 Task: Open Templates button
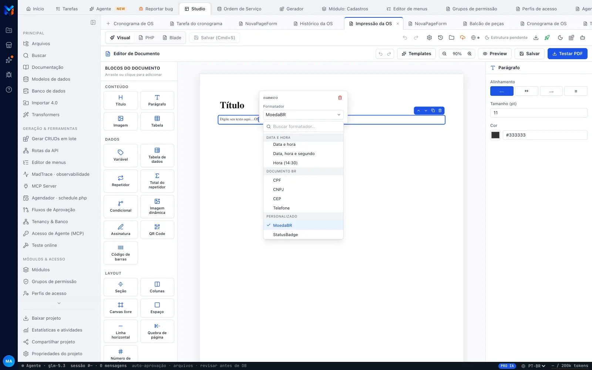(x=417, y=54)
